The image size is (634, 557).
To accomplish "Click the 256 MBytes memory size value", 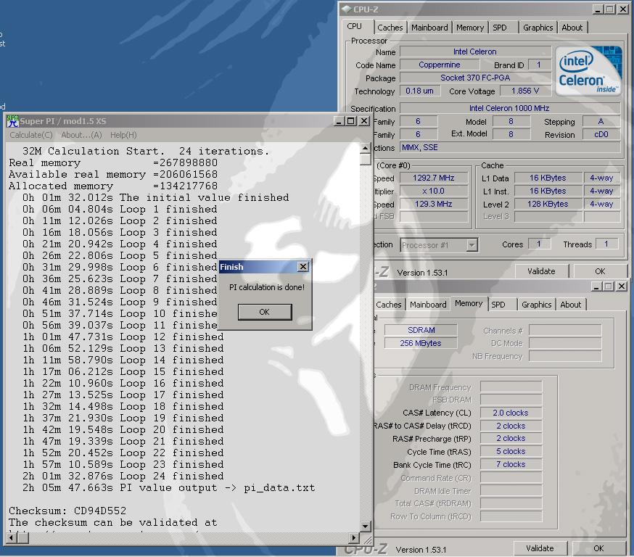I will point(421,343).
